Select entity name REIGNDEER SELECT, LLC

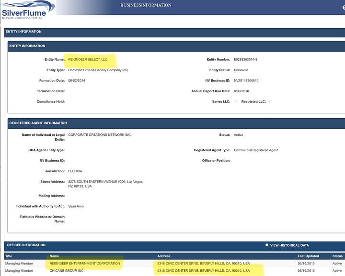click(x=88, y=59)
